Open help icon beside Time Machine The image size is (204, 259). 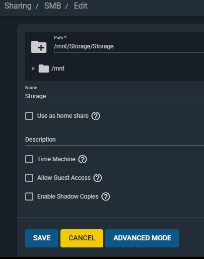tap(83, 159)
